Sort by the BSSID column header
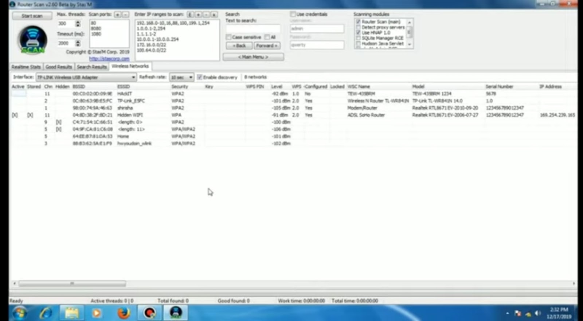This screenshot has width=583, height=321. click(79, 87)
